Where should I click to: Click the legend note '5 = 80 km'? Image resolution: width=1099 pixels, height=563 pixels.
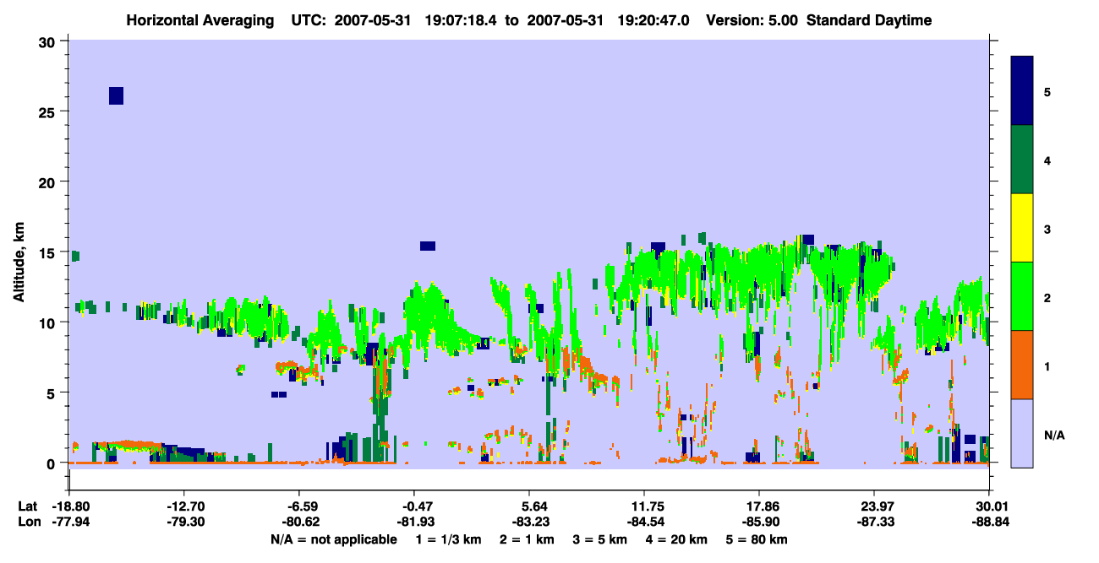758,539
